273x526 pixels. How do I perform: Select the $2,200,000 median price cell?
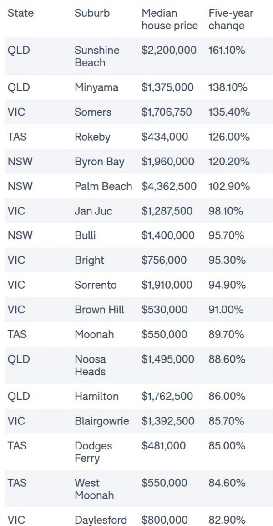click(x=169, y=50)
